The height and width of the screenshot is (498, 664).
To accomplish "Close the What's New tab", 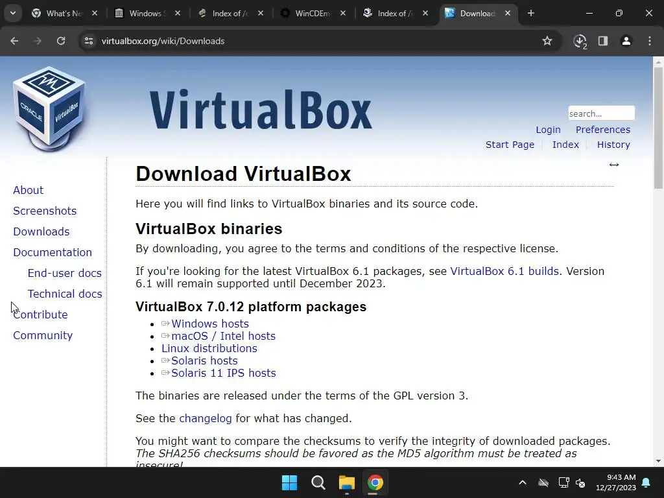I will pyautogui.click(x=95, y=14).
